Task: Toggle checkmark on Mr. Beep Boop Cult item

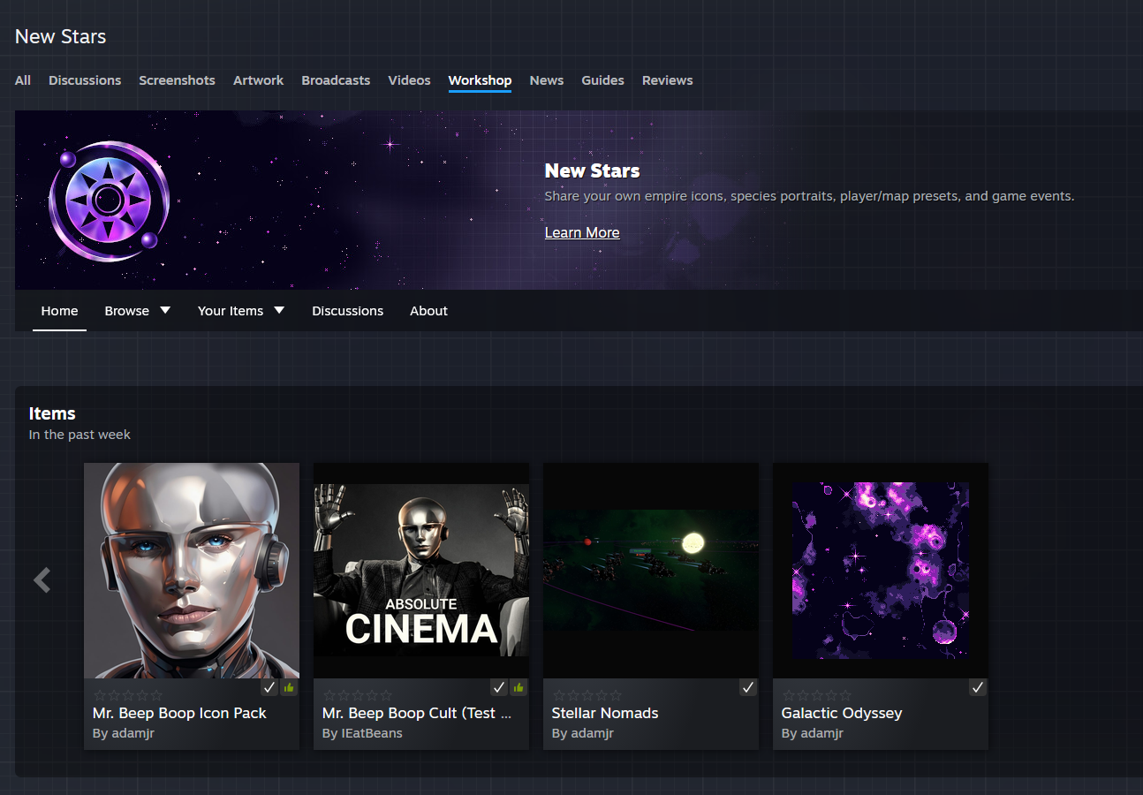Action: point(499,687)
